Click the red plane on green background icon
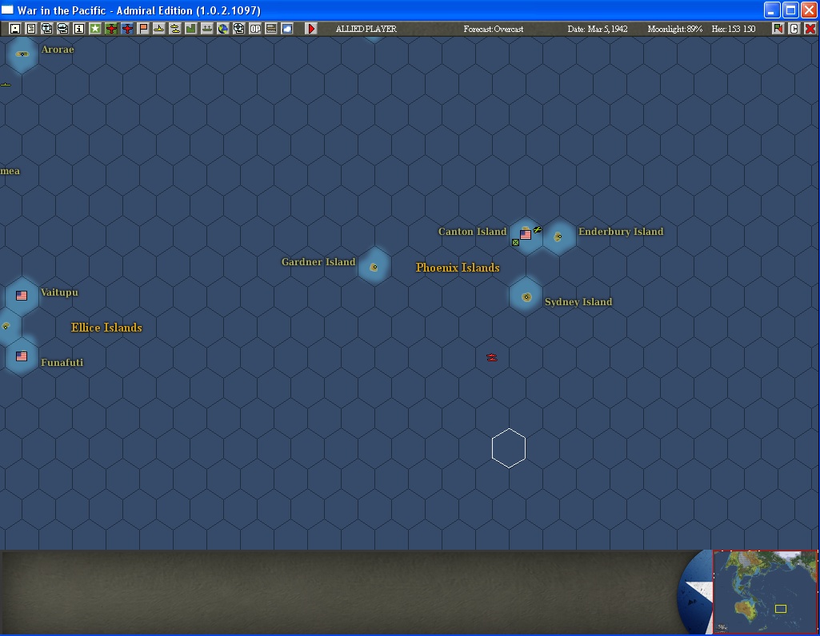This screenshot has width=820, height=636. click(111, 29)
